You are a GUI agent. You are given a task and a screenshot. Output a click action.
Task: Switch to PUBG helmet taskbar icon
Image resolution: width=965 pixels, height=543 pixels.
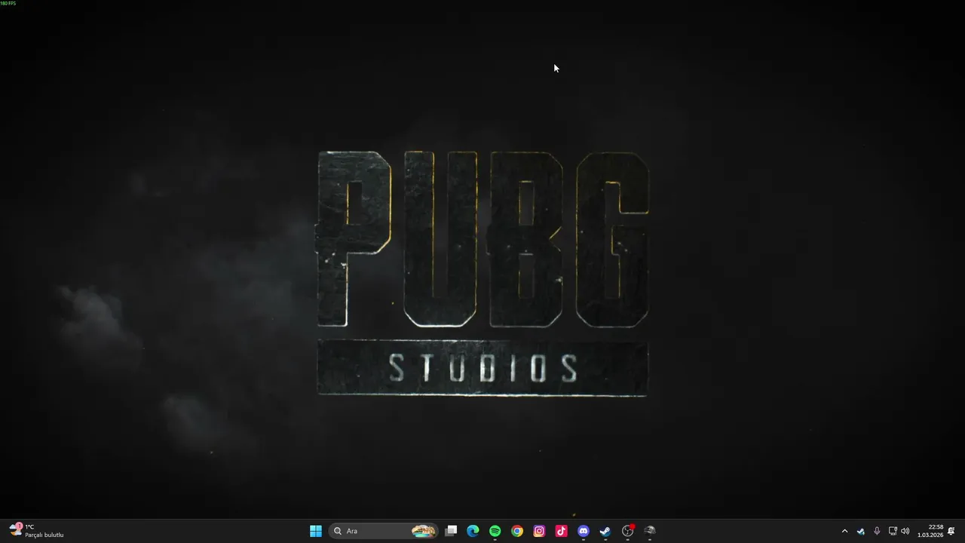pyautogui.click(x=650, y=531)
